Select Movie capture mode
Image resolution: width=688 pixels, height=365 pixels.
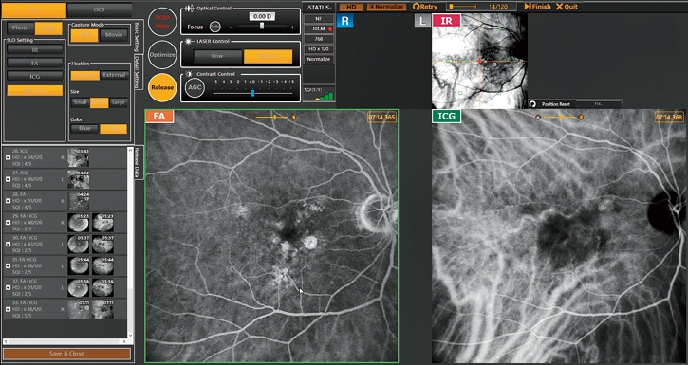pyautogui.click(x=114, y=35)
